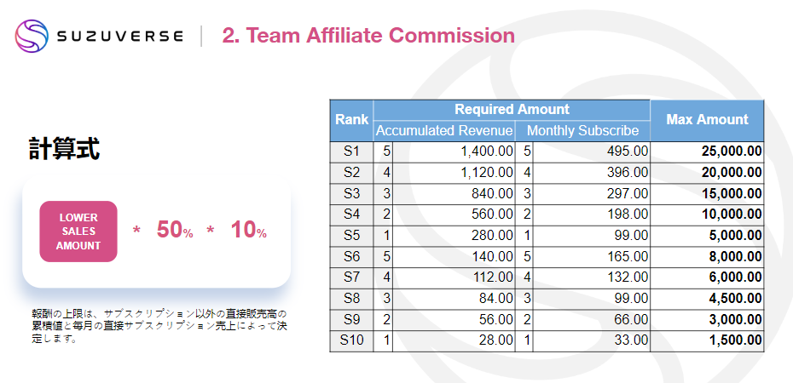Select the Team Affiliate Commission heading
Screen dimensions: 793x383
point(368,36)
